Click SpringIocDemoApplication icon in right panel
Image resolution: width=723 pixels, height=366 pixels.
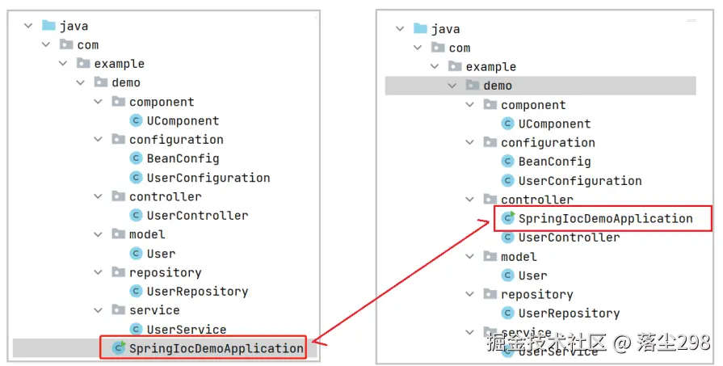click(508, 218)
